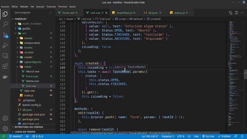Screen dimensions: 247x139
Task: Open package-lock.json in the explorer
Action: point(33,114)
